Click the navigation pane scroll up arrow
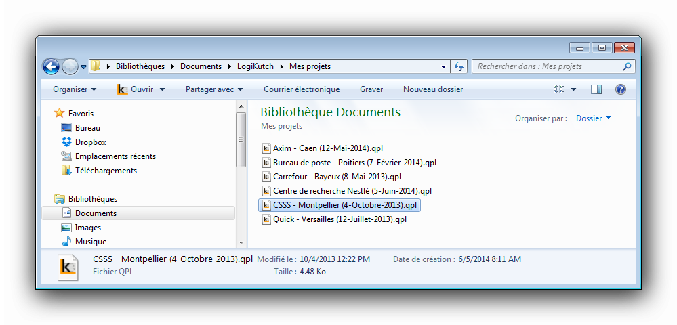 coord(241,106)
